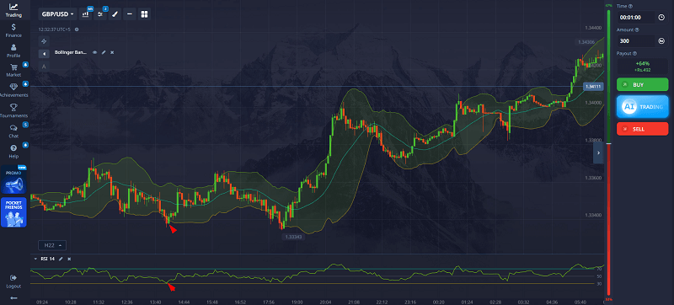The height and width of the screenshot is (305, 674).
Task: Click the 'A' auto-scale button
Action: click(x=44, y=67)
